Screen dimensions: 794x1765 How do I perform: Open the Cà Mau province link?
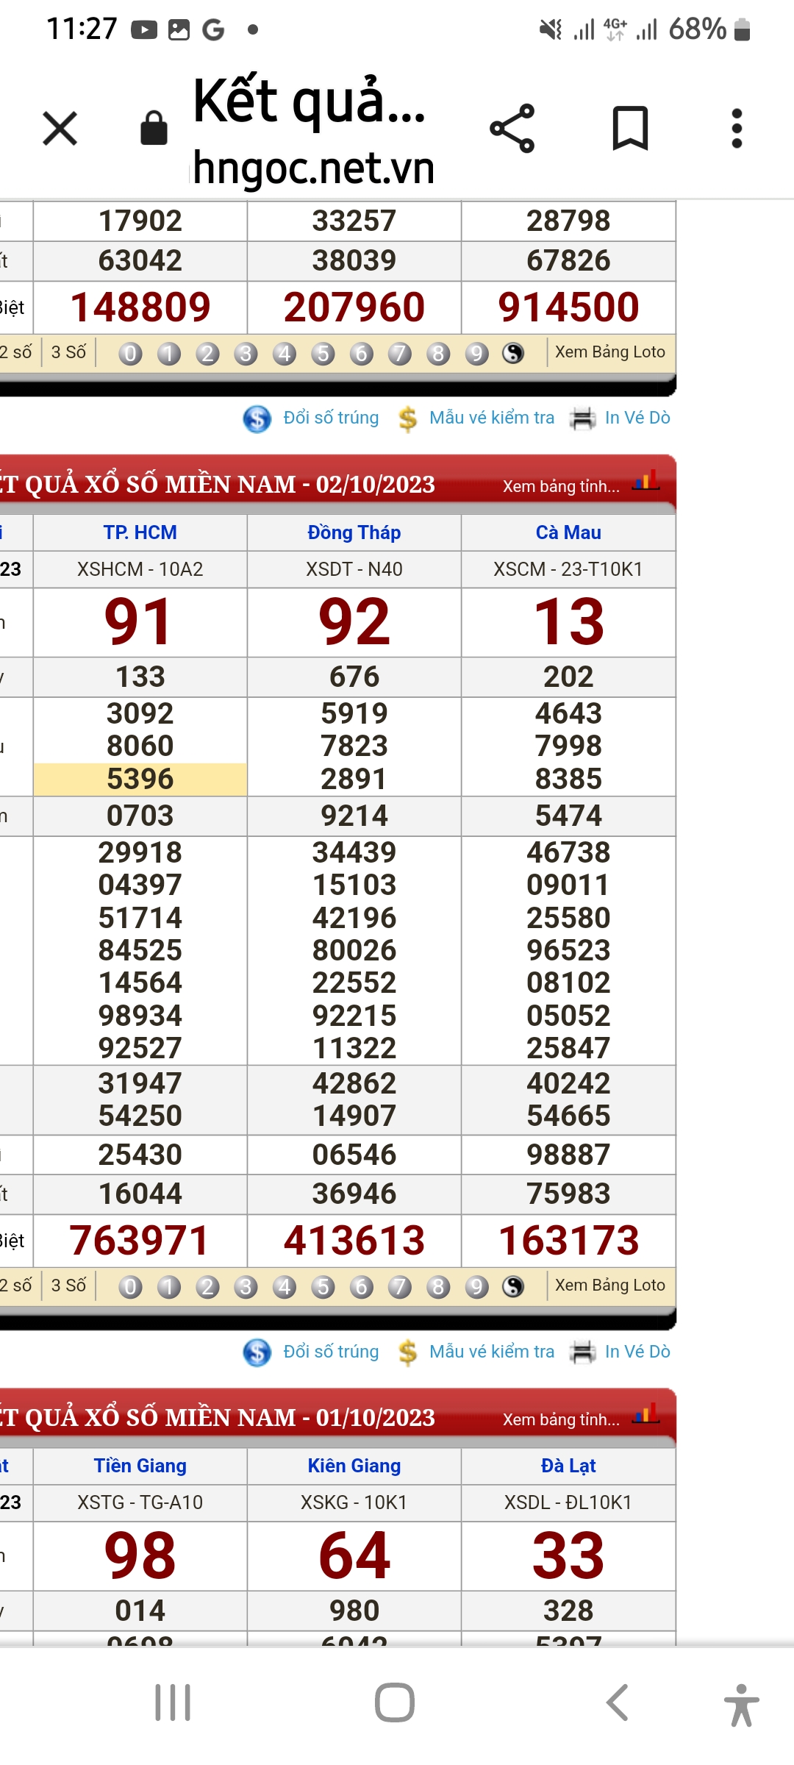pyautogui.click(x=568, y=532)
